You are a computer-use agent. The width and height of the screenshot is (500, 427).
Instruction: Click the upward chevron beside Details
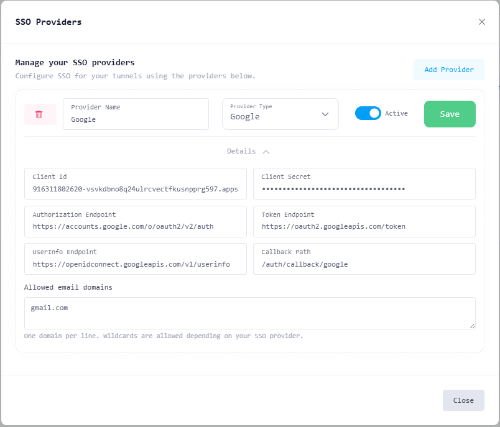click(266, 151)
